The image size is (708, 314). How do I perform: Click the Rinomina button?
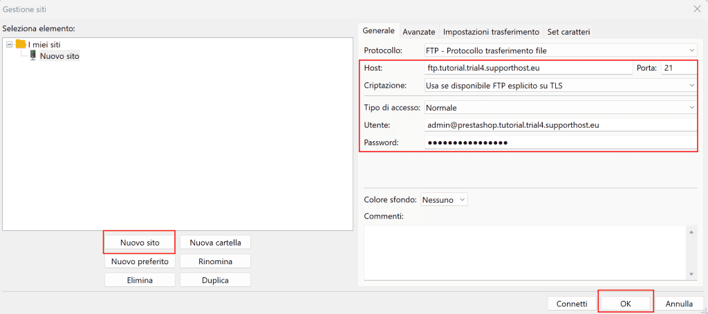pos(216,261)
